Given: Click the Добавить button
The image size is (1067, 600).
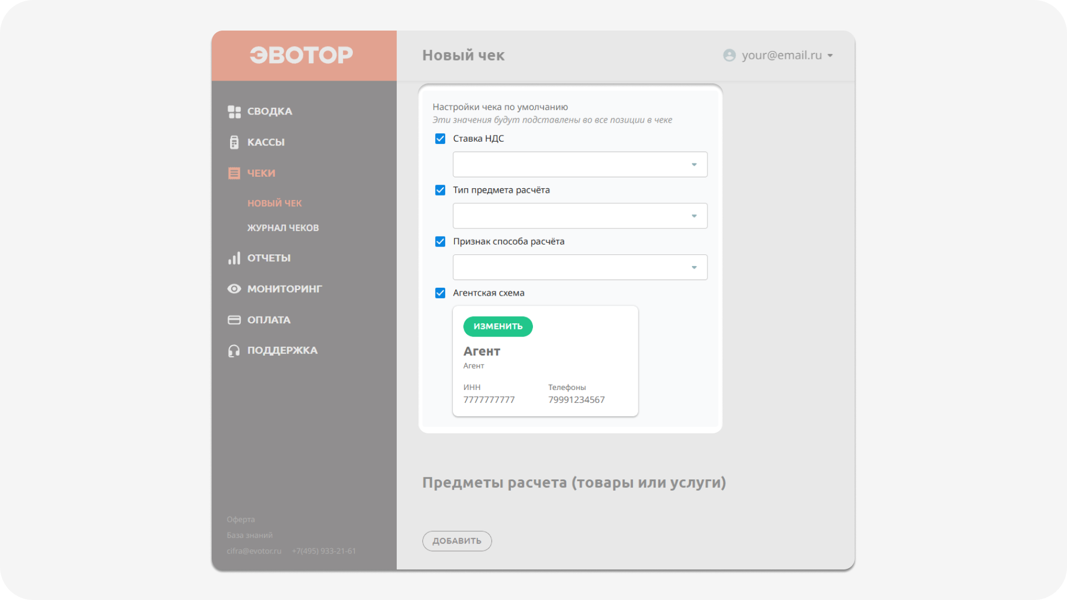Looking at the screenshot, I should [457, 541].
